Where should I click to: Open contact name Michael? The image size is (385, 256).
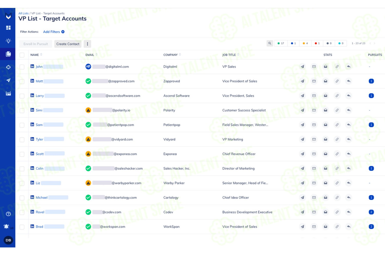tap(42, 197)
